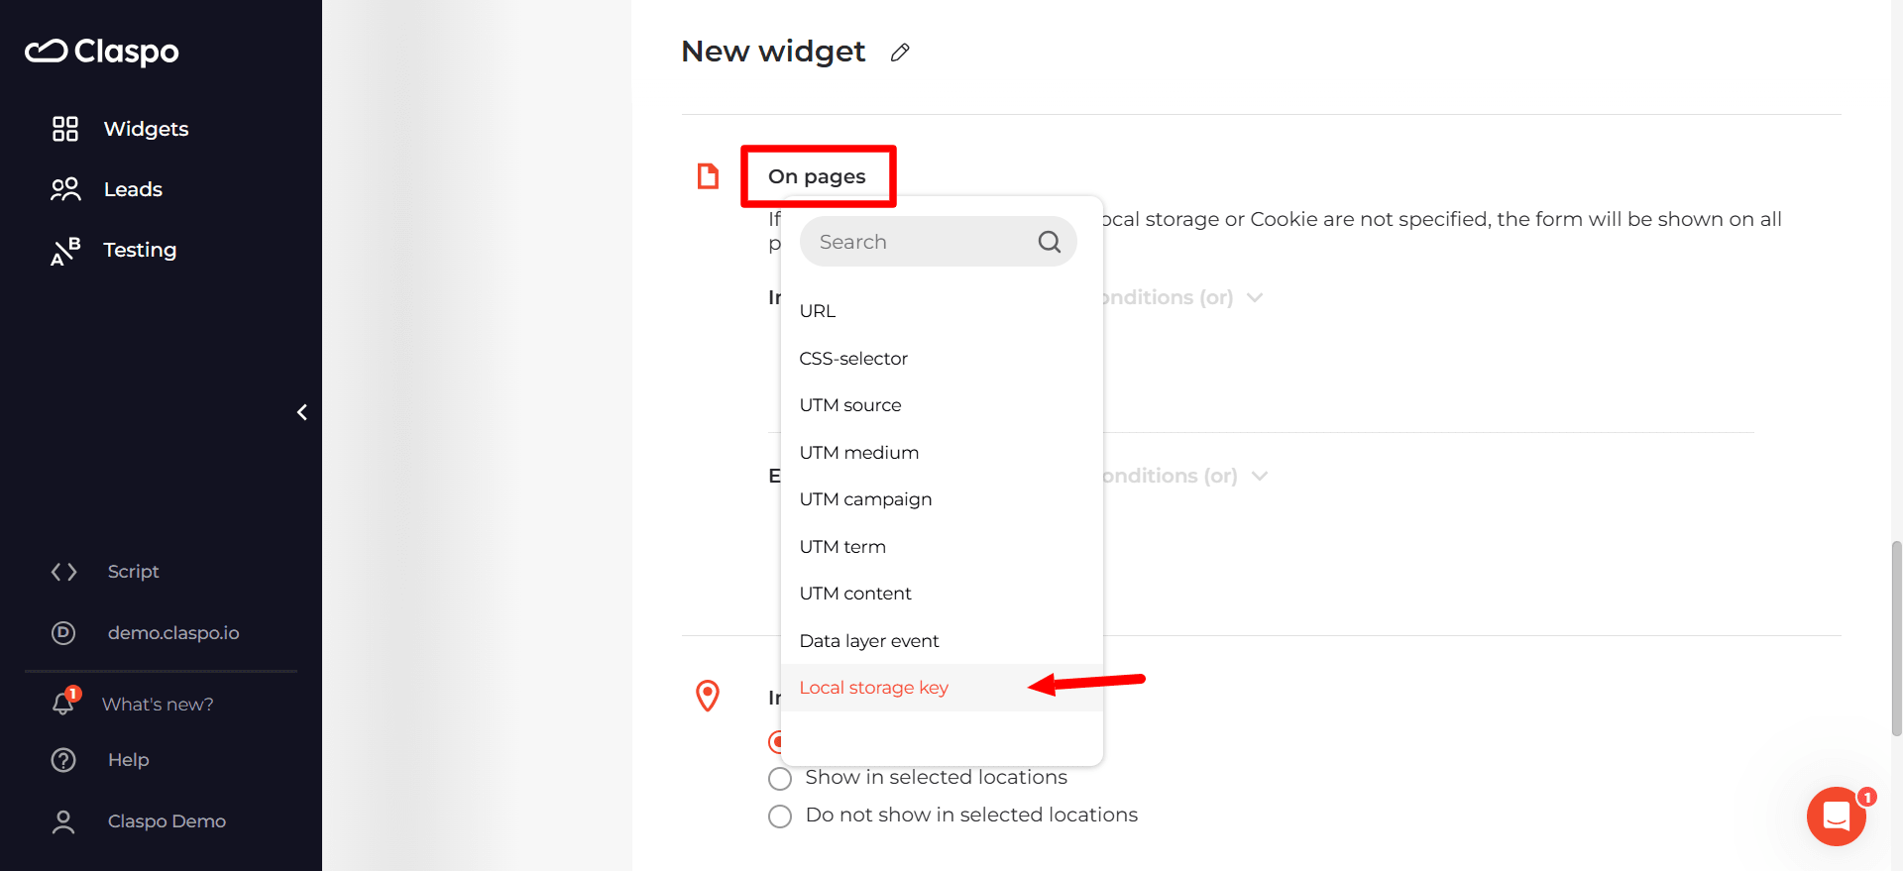Open the demo.claspo.io site link
This screenshot has height=871, width=1903.
click(173, 633)
